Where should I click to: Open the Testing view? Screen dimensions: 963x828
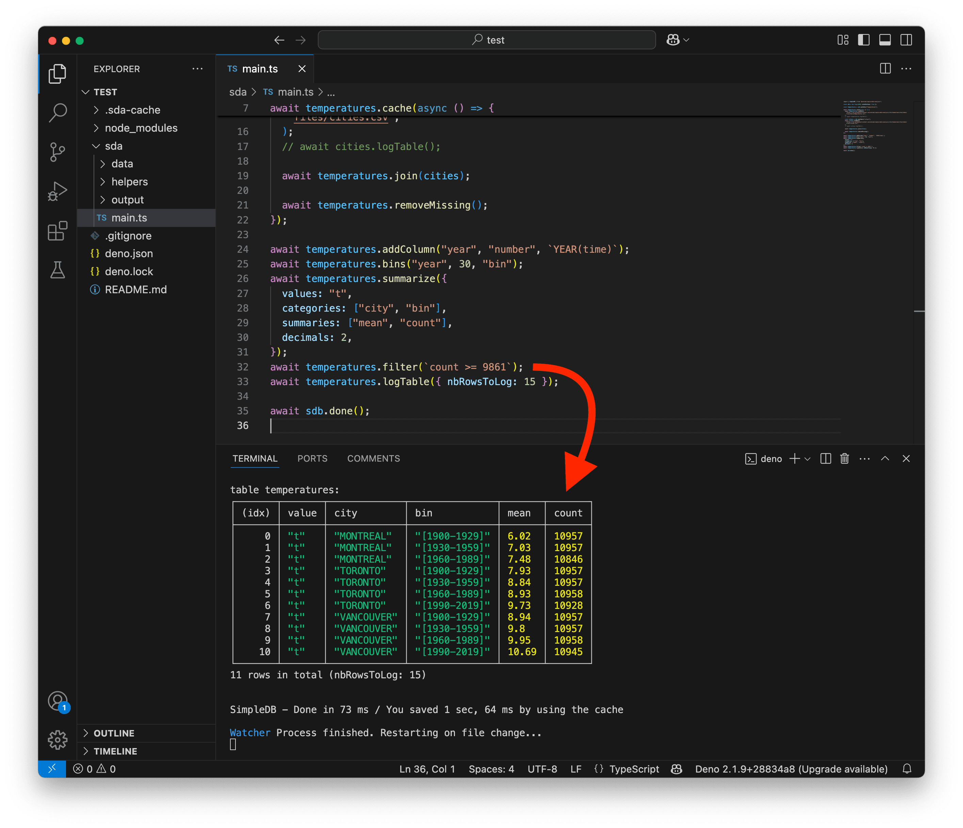[x=57, y=270]
